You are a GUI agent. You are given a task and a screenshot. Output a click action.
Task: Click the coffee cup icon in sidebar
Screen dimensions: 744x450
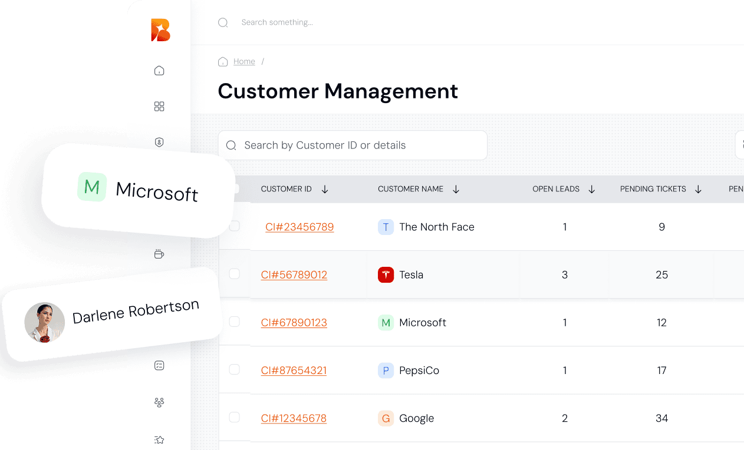click(159, 254)
